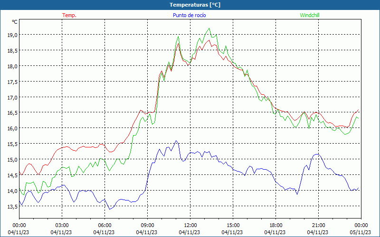Click the 12:00 time axis label
Image resolution: width=380 pixels, height=237 pixels.
(x=190, y=225)
